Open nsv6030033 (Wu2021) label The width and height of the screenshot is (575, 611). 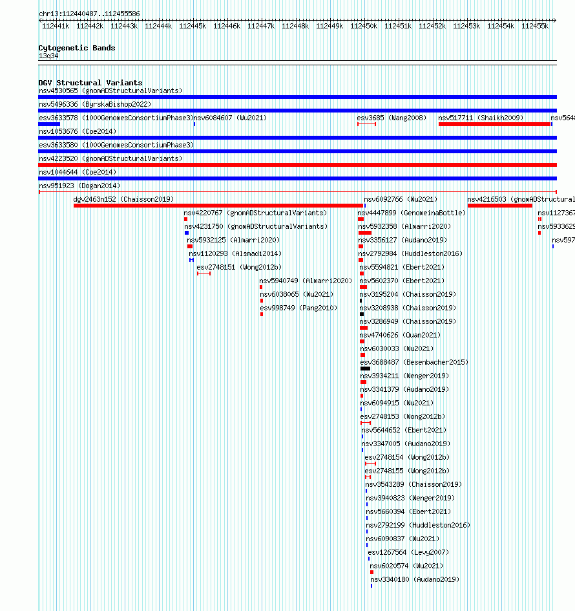(397, 348)
